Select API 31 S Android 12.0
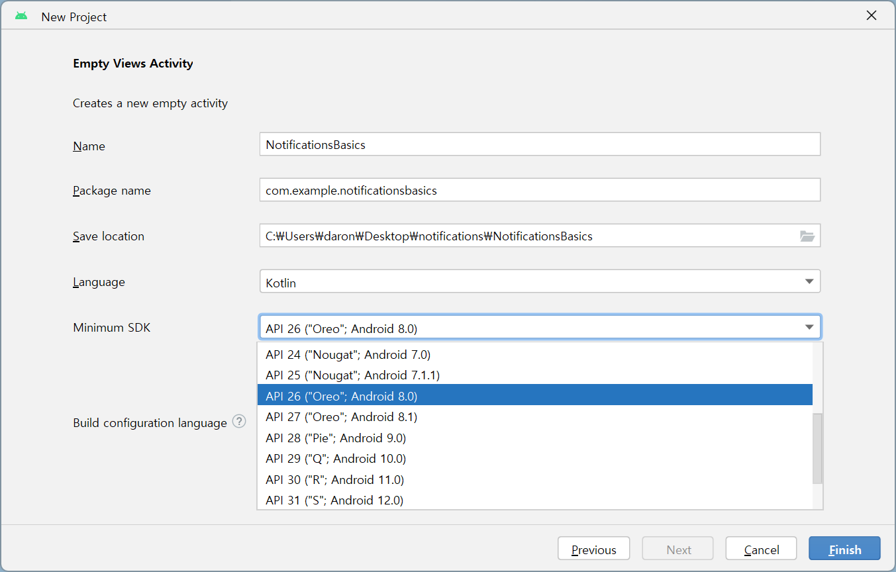The height and width of the screenshot is (572, 896). [534, 500]
